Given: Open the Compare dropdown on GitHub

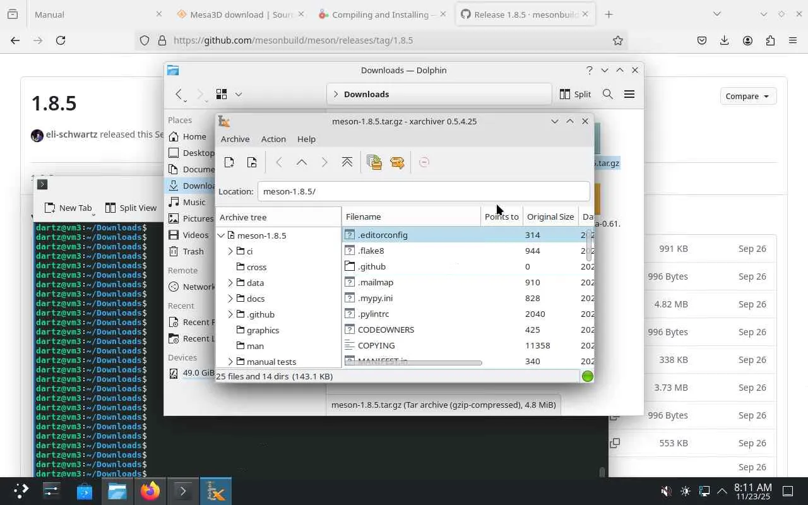Looking at the screenshot, I should 747,96.
